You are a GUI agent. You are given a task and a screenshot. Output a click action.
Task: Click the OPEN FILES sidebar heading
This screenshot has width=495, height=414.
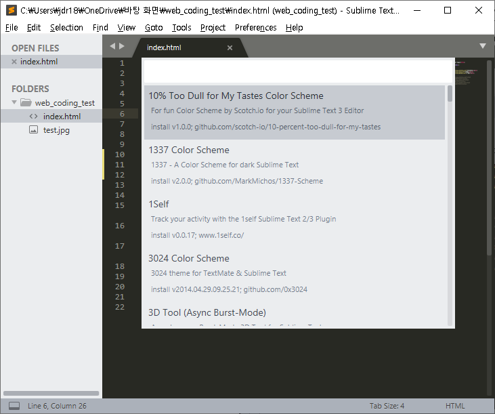pos(35,48)
